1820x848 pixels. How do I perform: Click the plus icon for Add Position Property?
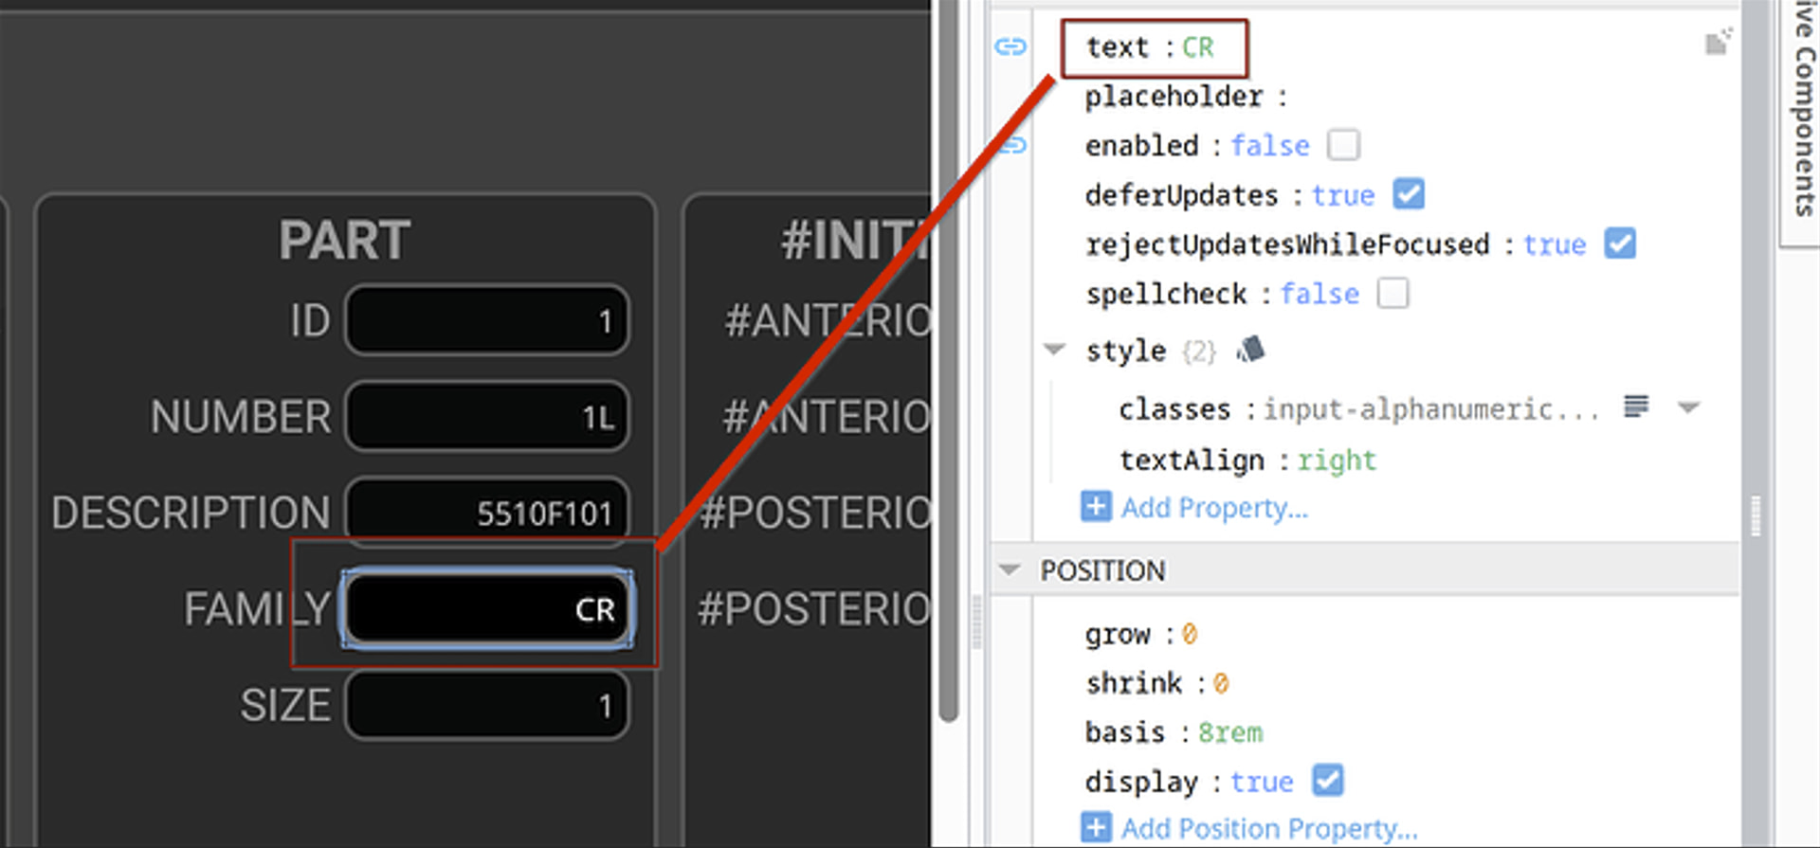(x=1096, y=827)
